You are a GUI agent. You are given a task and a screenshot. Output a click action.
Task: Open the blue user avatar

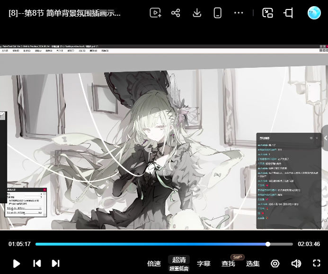[314, 13]
